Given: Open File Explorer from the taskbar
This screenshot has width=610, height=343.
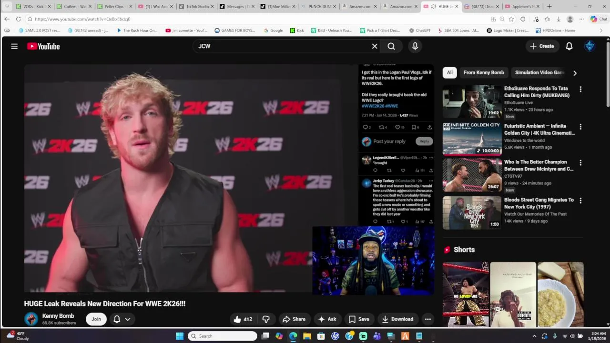Looking at the screenshot, I should 307,336.
